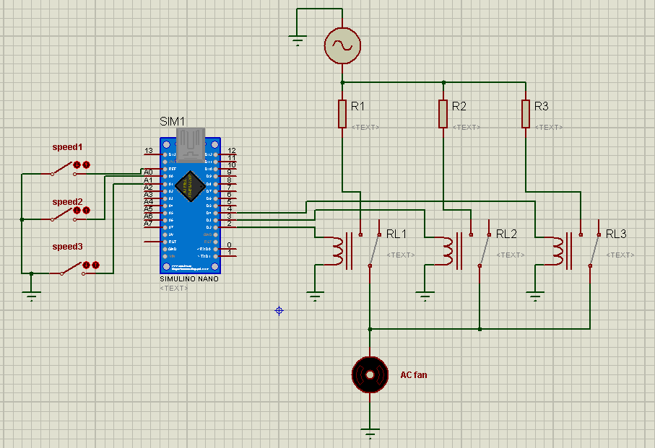
Task: Click the ground symbol beside the AC source
Action: 298,40
